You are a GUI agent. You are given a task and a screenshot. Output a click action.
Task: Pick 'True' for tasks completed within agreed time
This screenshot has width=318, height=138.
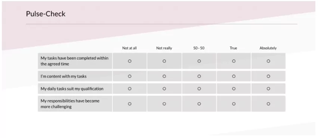(x=234, y=61)
